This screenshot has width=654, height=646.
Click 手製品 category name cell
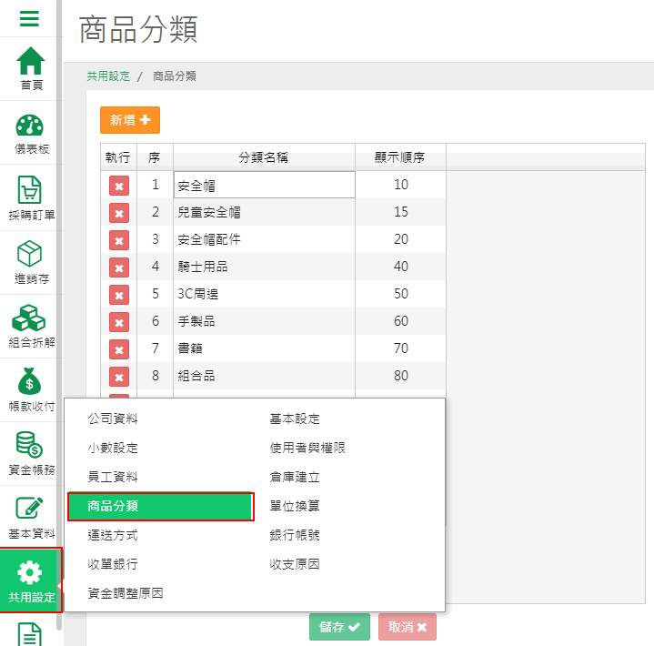tap(265, 321)
